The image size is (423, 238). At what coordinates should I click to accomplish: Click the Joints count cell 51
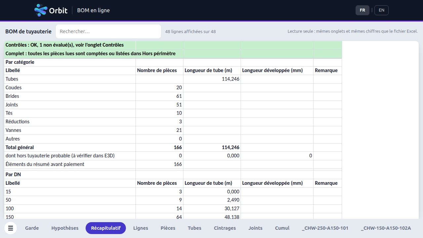click(x=159, y=105)
